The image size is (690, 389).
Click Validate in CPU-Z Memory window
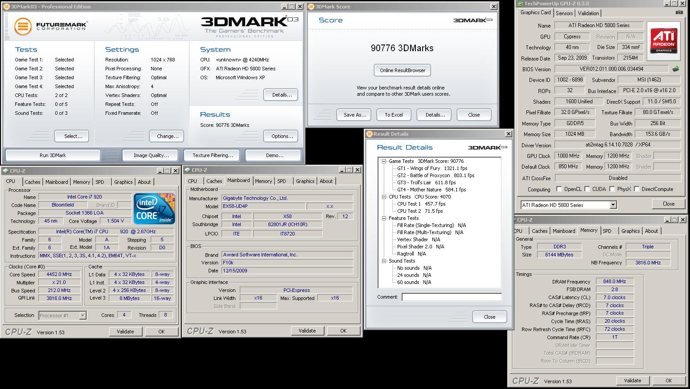(632, 381)
